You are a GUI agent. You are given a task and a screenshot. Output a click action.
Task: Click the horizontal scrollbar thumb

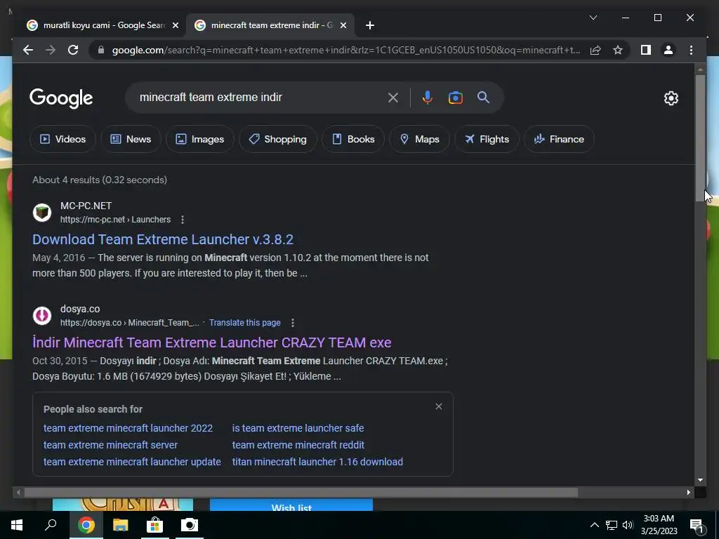point(301,493)
